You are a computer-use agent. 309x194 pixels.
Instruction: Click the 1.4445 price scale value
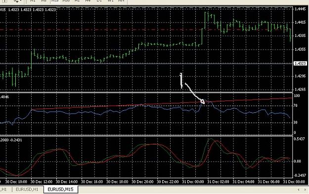[x=300, y=9]
